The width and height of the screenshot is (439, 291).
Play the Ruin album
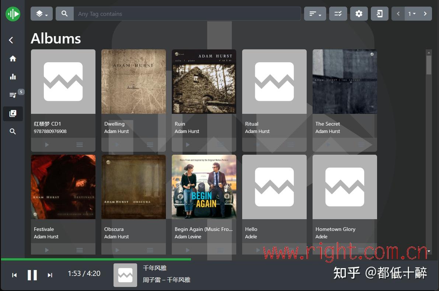(188, 145)
